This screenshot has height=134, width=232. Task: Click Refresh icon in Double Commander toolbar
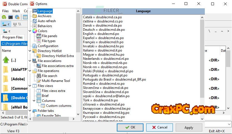[x=4, y=17]
